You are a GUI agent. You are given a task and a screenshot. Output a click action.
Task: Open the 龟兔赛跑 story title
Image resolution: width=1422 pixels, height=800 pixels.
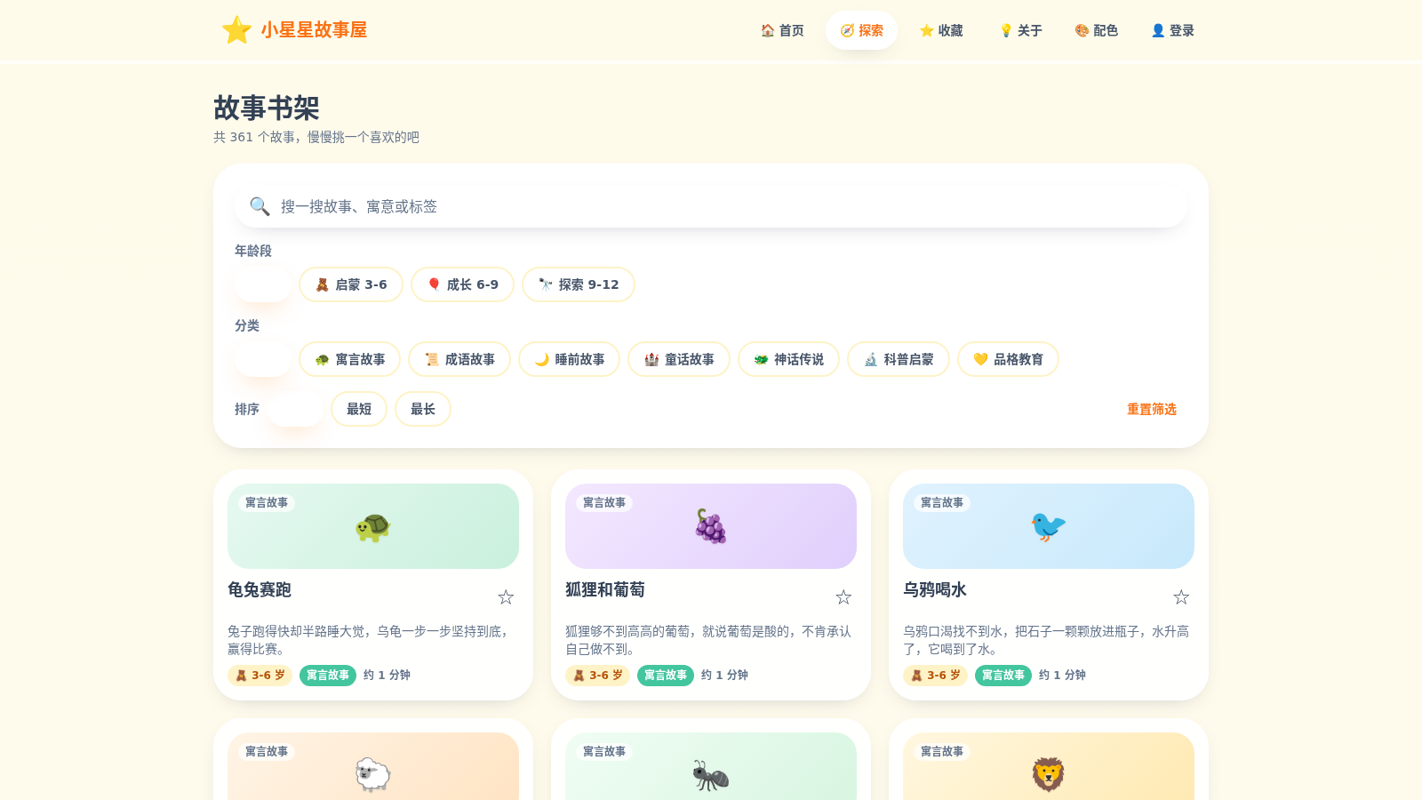260,589
